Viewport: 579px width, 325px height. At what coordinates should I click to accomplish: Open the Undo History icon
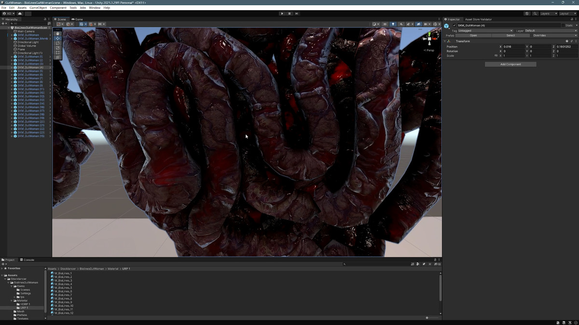pyautogui.click(x=527, y=13)
